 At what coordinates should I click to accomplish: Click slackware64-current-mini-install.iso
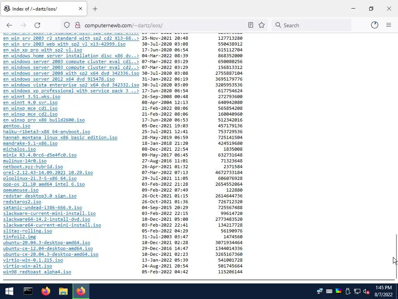pos(52,225)
